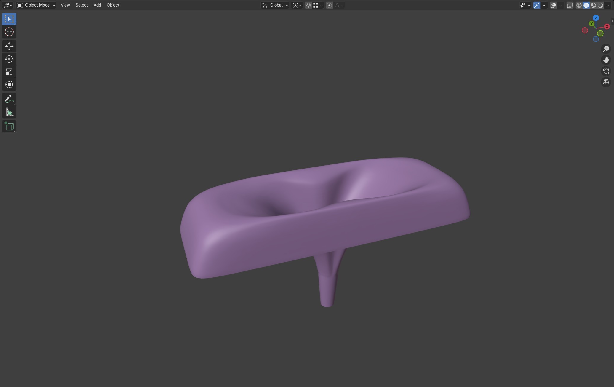Pick the Scale tool
The width and height of the screenshot is (614, 387).
[9, 72]
